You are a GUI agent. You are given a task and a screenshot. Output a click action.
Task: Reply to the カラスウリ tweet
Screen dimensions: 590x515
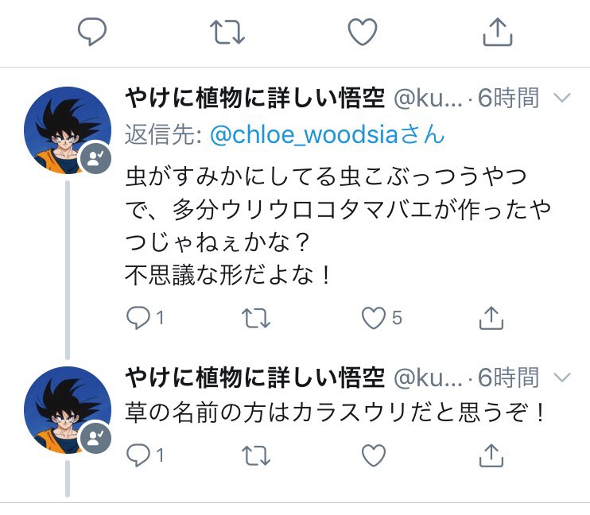(138, 455)
